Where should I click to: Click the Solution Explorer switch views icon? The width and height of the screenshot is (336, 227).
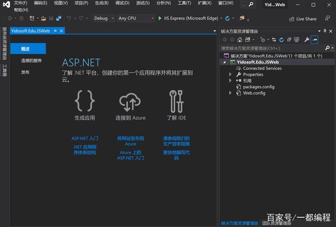coord(248,40)
